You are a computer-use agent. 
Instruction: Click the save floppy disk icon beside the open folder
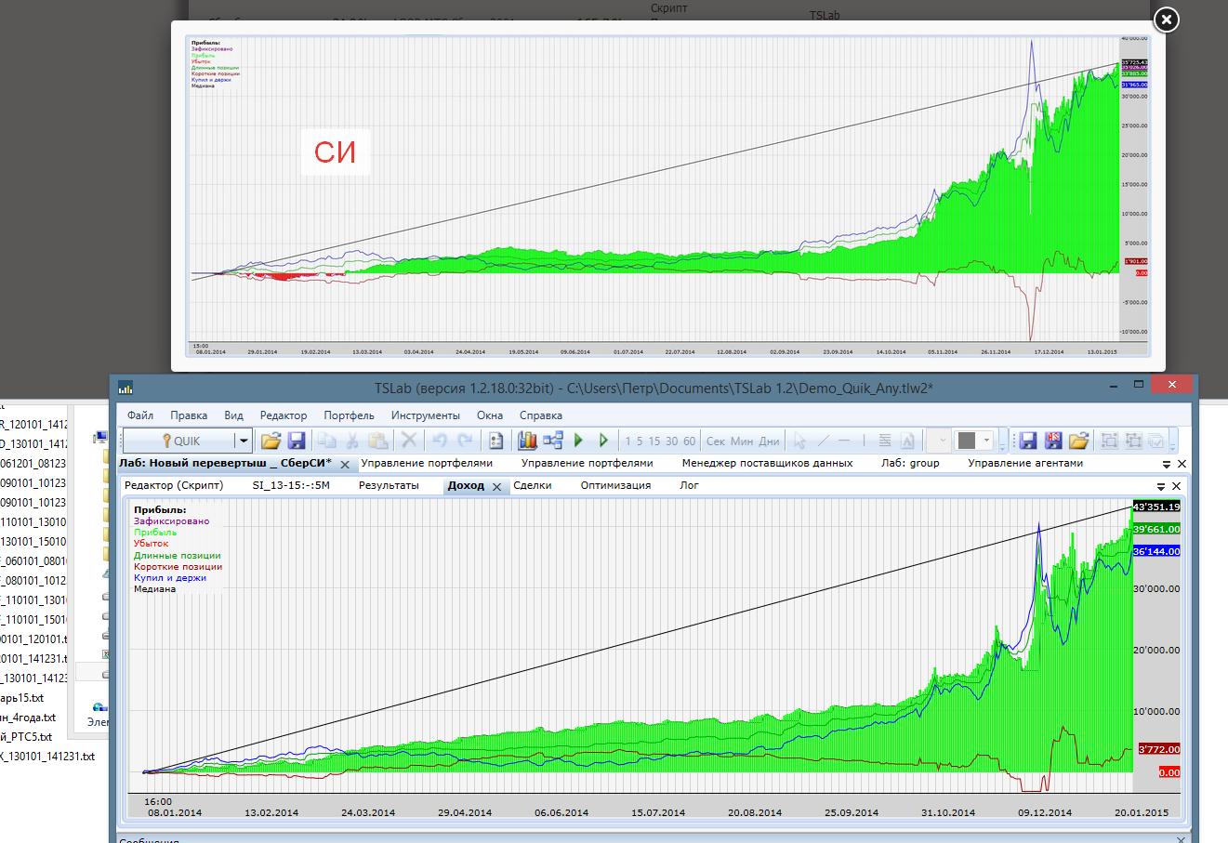[297, 441]
